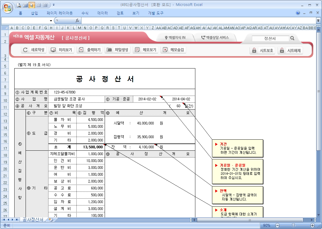Expand the formula bar
Screen dimensions: 322x229
318,21
